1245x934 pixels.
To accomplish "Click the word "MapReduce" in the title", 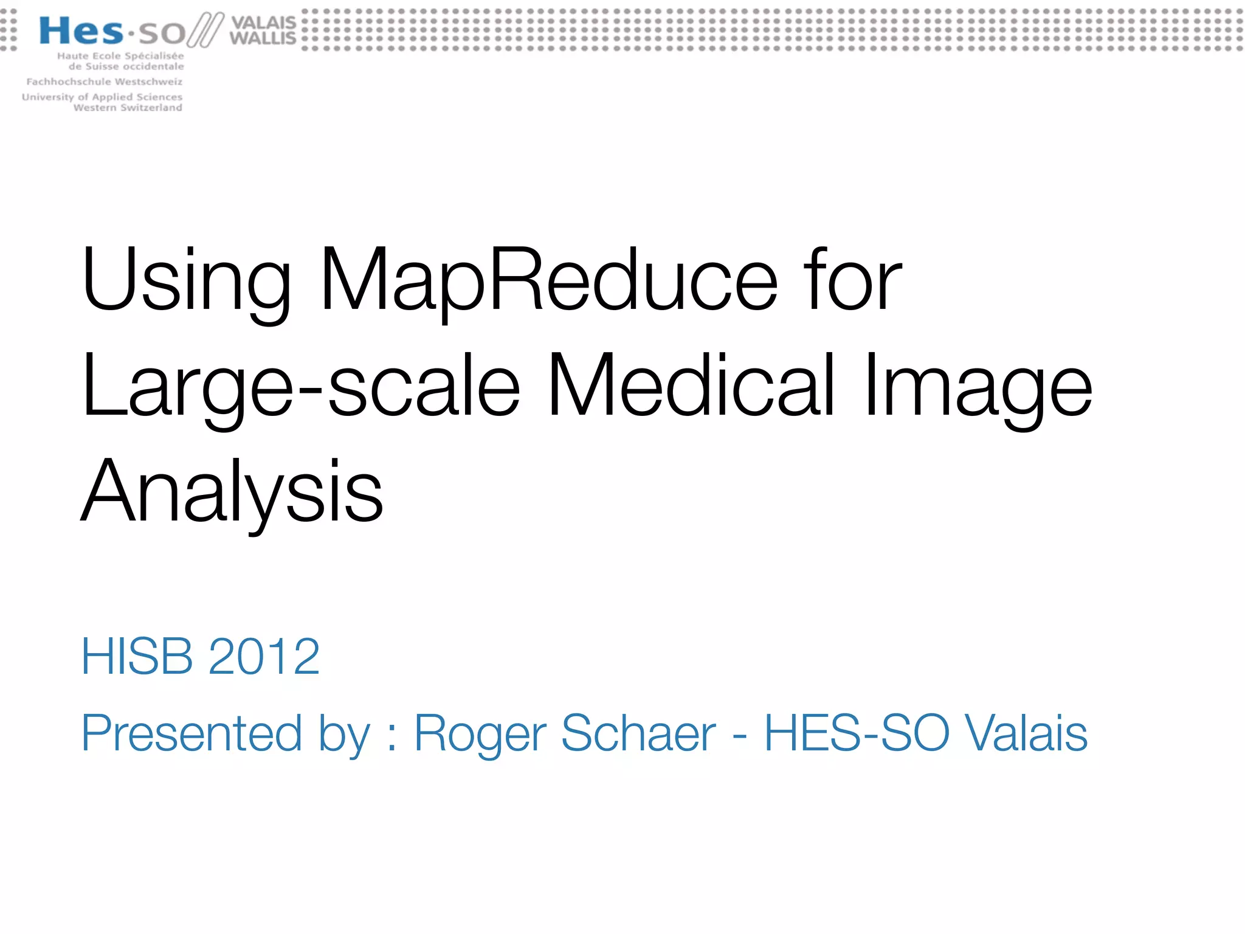I will [x=548, y=281].
